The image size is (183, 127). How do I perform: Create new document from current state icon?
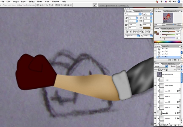170,60
